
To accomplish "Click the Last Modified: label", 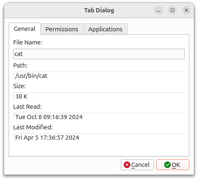I will [x=33, y=127].
